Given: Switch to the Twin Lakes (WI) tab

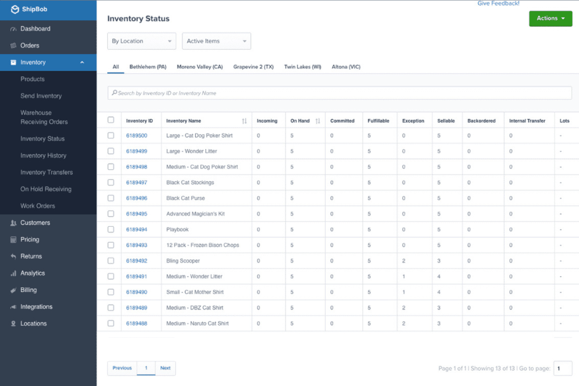Looking at the screenshot, I should 303,67.
